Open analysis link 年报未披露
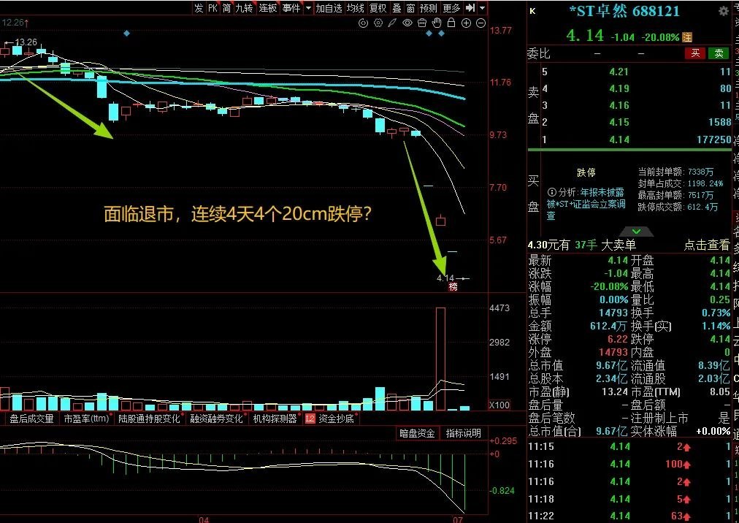The width and height of the screenshot is (739, 523). click(x=602, y=192)
